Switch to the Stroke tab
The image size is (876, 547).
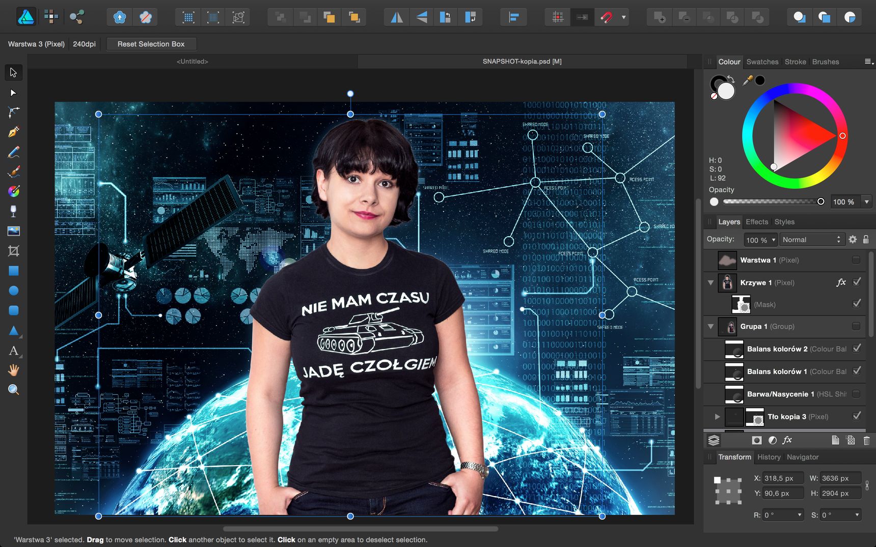coord(796,62)
